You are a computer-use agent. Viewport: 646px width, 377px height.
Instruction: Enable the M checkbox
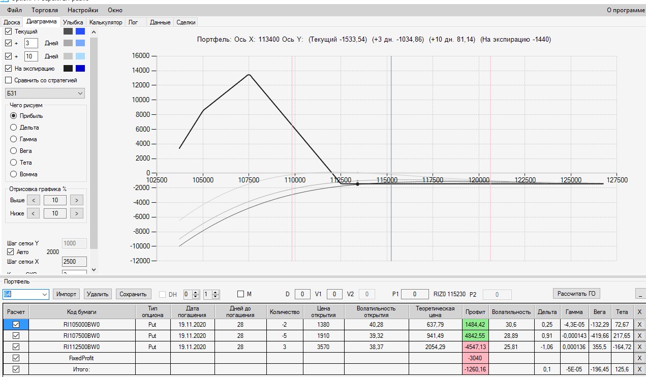click(241, 294)
